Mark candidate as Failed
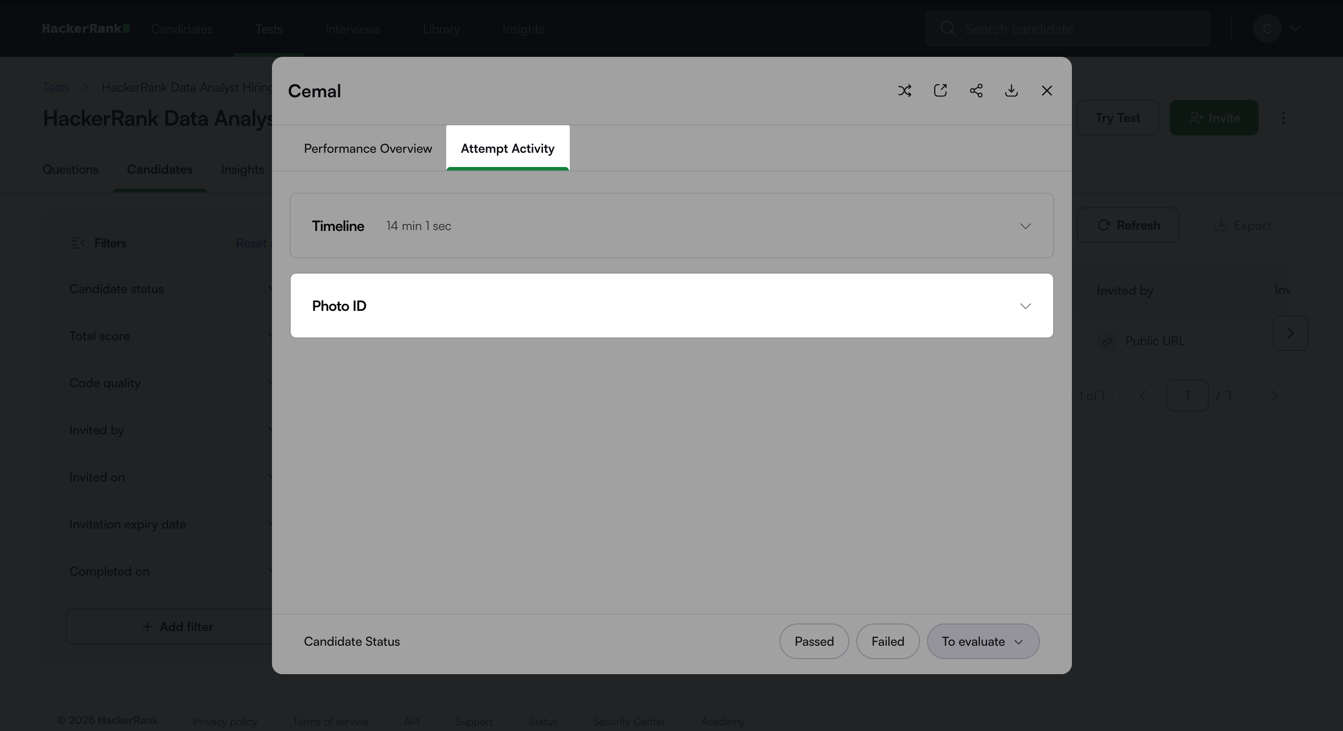The width and height of the screenshot is (1343, 731). [x=887, y=641]
